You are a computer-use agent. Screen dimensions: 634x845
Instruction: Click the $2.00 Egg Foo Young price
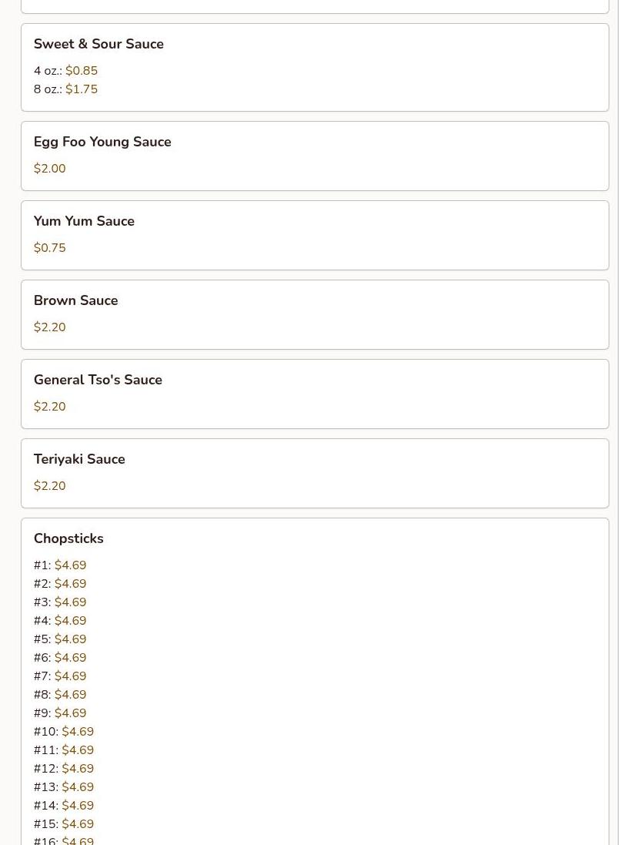(x=49, y=168)
